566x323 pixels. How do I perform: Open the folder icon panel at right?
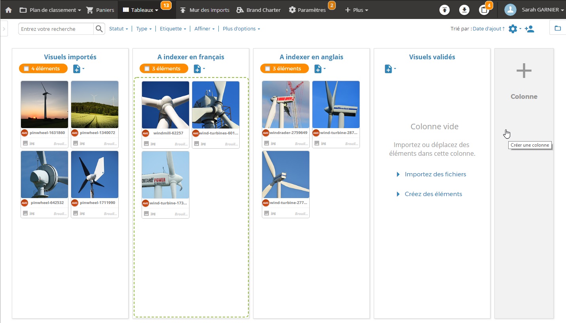click(x=558, y=28)
